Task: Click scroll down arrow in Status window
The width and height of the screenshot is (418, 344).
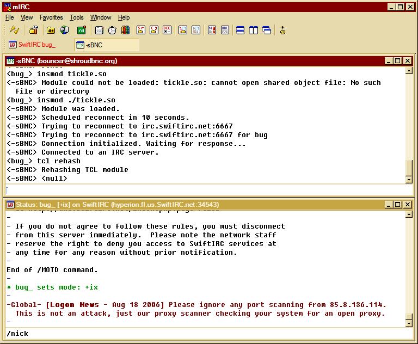Action: (x=409, y=323)
